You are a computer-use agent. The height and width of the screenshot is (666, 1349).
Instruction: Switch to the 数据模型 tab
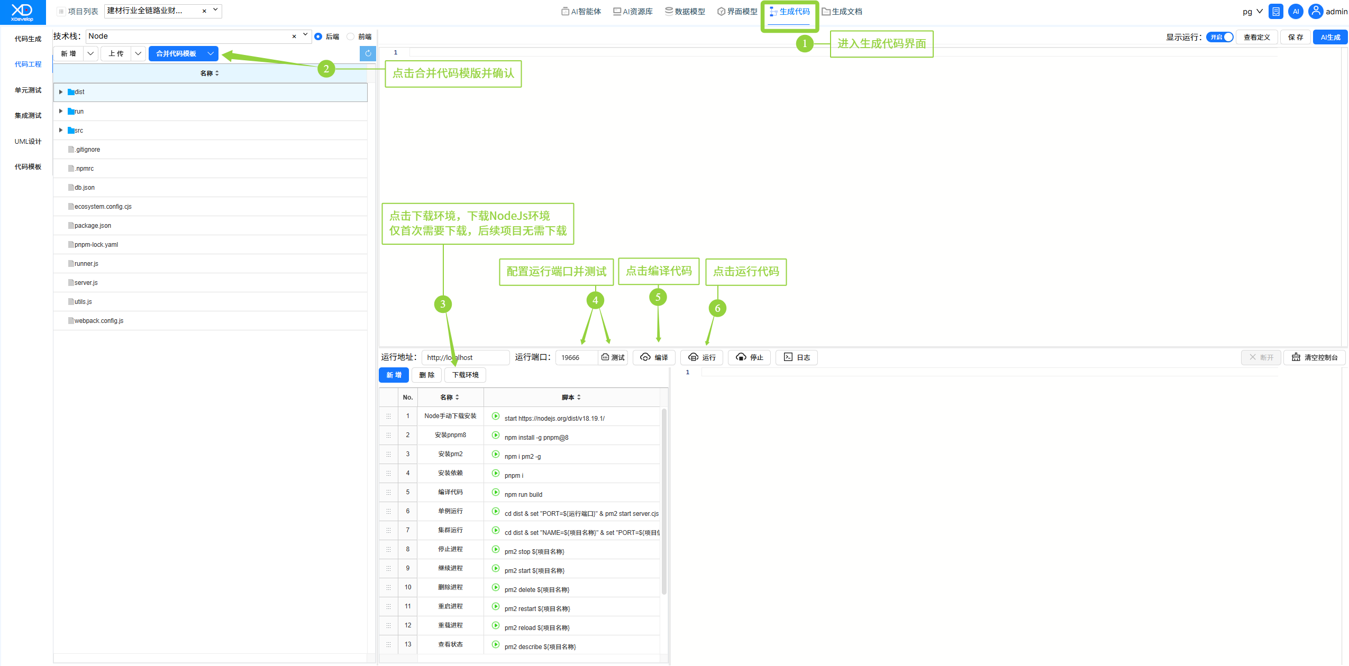pyautogui.click(x=685, y=12)
